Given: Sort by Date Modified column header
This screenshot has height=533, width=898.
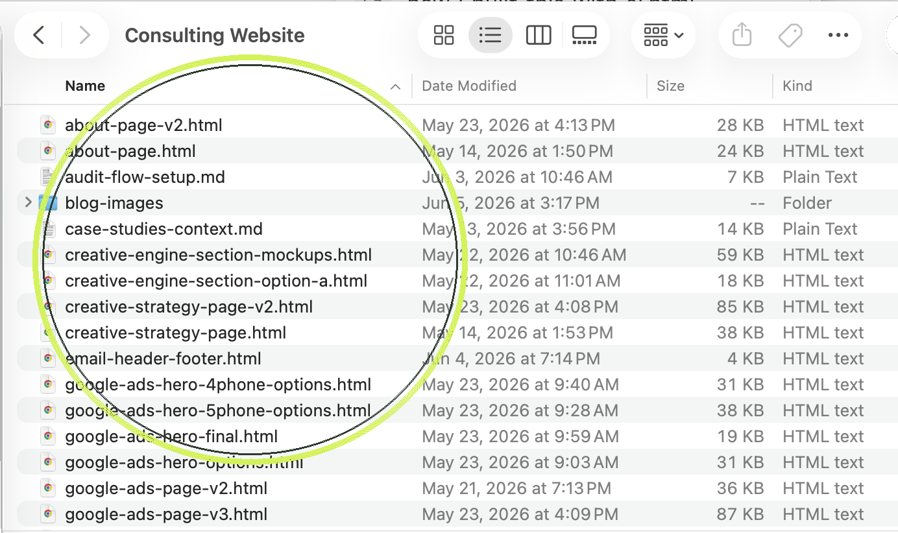Looking at the screenshot, I should 469,86.
